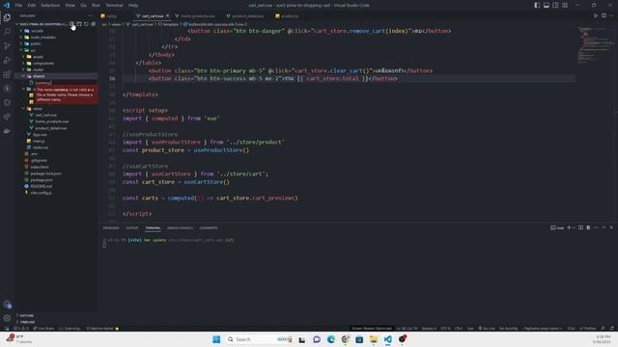Viewport: 618px width, 347px height.
Task: Open the Source Control view
Action: 7,45
